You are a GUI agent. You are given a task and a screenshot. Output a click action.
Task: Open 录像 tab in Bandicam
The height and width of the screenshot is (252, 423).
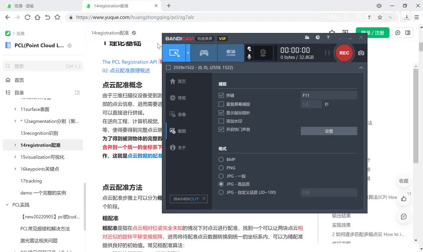pyautogui.click(x=178, y=114)
